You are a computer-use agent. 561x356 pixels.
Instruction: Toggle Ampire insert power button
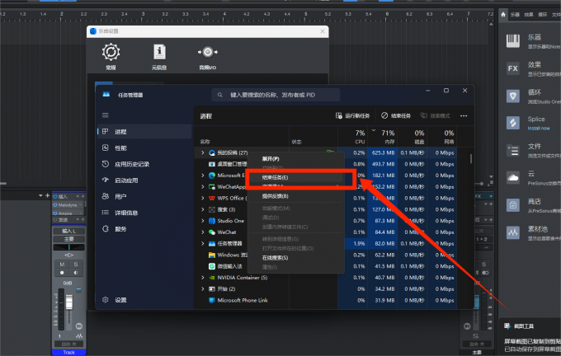55,213
